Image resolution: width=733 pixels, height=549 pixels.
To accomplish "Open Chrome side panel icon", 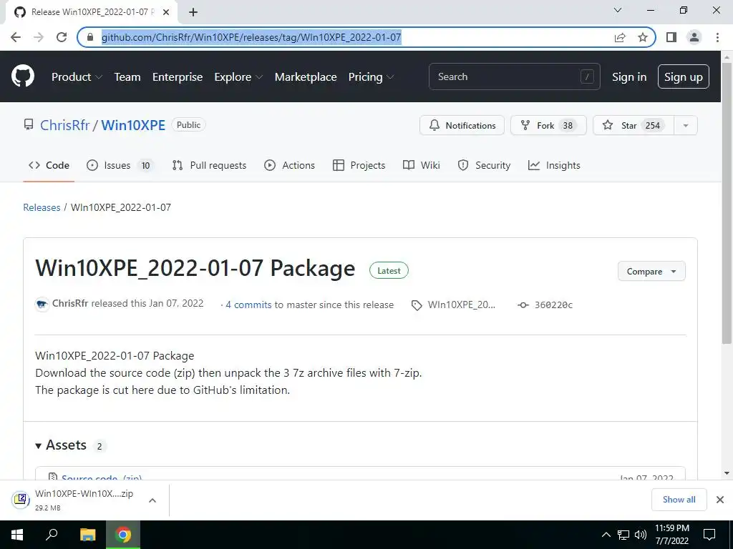I will click(671, 37).
